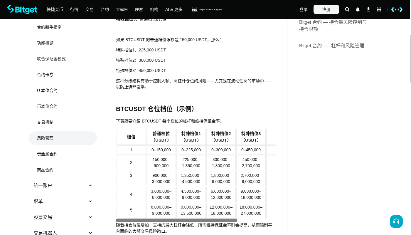
Task: Open the language globe icon
Action: [x=379, y=9]
